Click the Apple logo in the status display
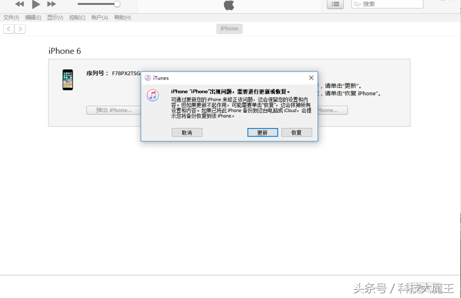This screenshot has width=461, height=298. coord(228,5)
